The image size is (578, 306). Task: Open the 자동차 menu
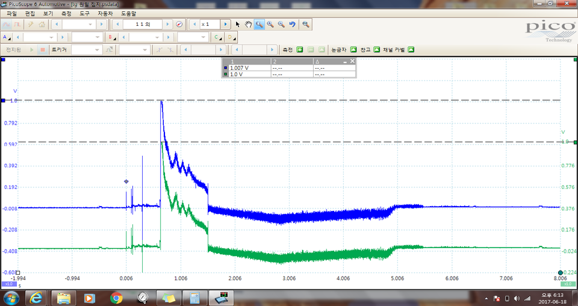(x=105, y=14)
